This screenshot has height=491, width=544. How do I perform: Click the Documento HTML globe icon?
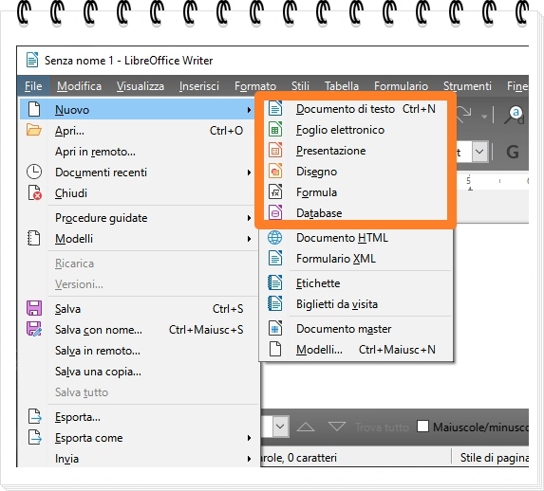coord(275,238)
